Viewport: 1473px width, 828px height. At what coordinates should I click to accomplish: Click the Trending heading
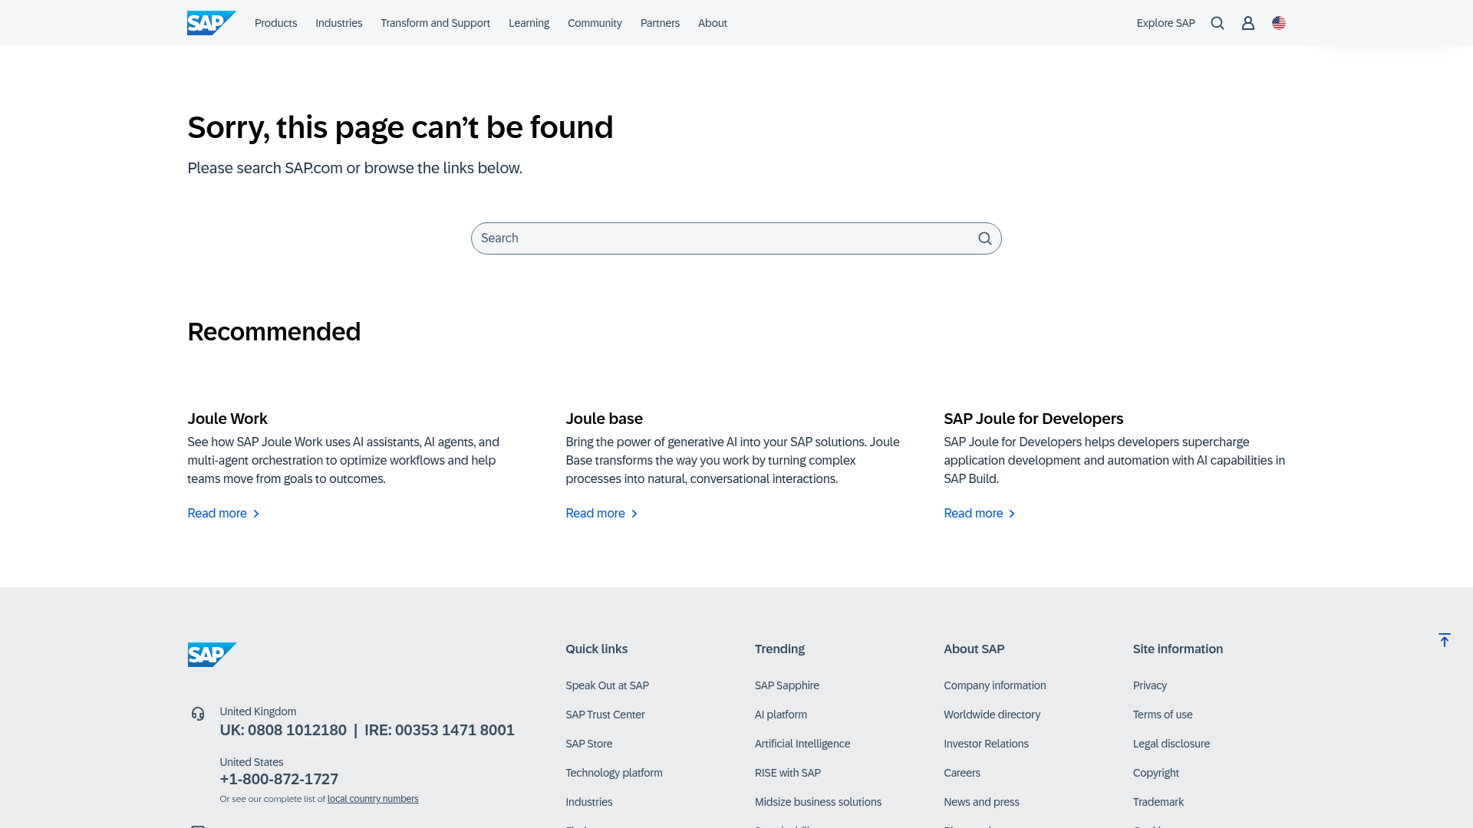(x=779, y=649)
